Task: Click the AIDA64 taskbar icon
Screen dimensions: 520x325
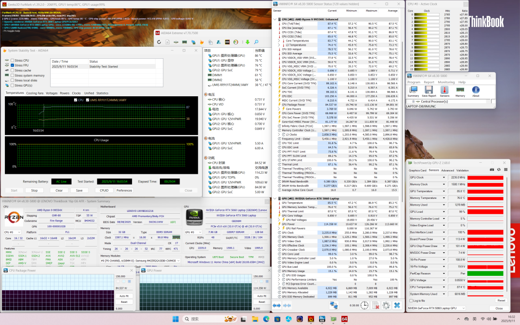Action: (345, 319)
